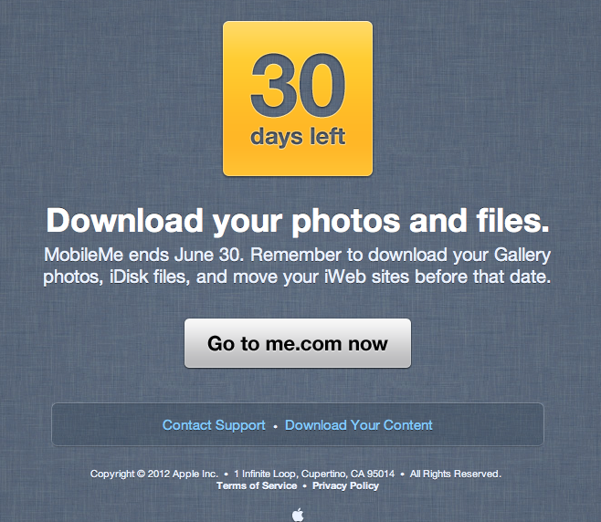This screenshot has height=522, width=601.
Task: Open the Privacy Policy link
Action: 346,485
